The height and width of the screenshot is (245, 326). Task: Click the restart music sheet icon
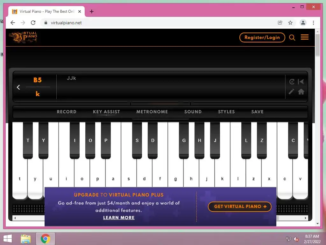[292, 82]
